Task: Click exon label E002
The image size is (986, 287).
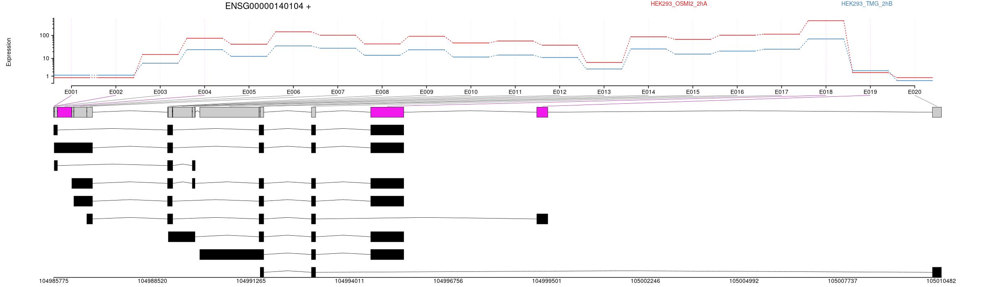Action: (116, 92)
